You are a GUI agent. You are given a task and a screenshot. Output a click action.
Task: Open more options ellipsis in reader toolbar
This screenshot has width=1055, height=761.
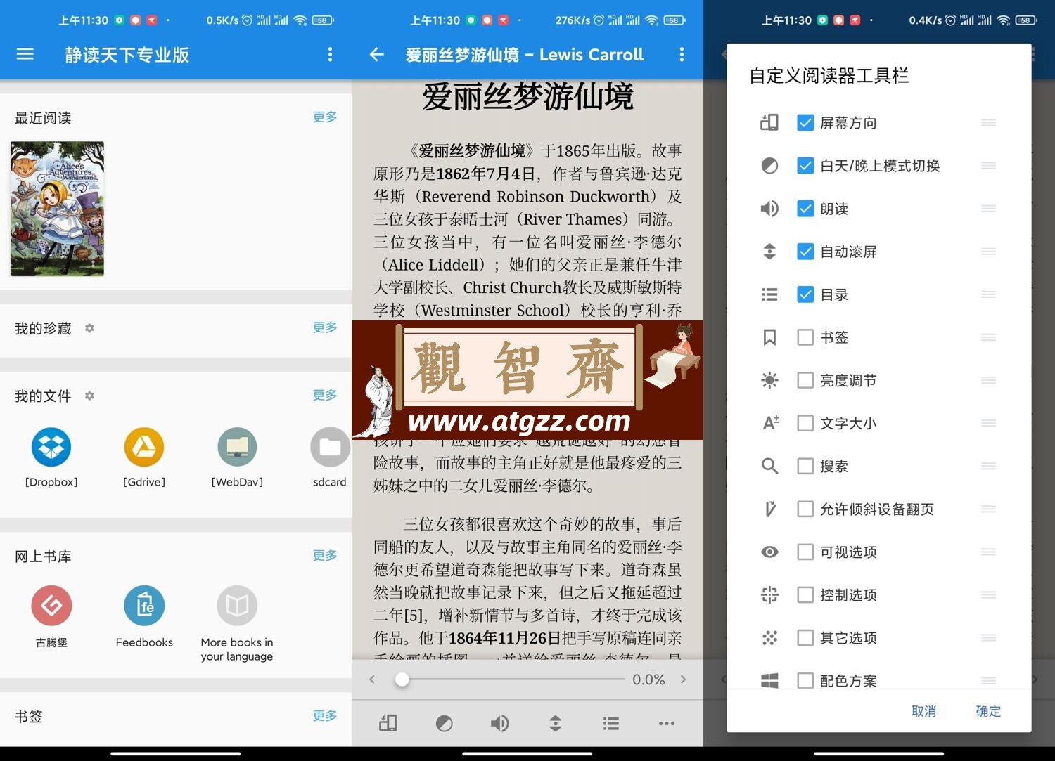[x=667, y=723]
